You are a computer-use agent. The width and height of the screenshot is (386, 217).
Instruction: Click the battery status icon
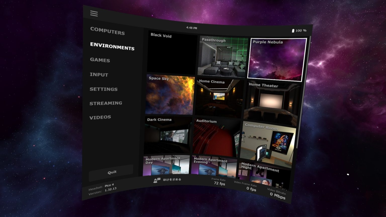[293, 31]
